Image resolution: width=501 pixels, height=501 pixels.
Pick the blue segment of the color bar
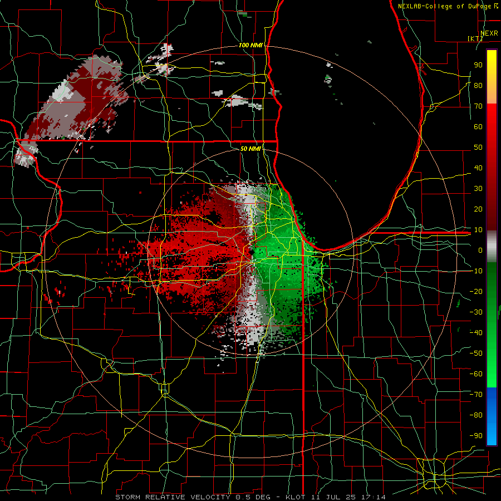492,416
